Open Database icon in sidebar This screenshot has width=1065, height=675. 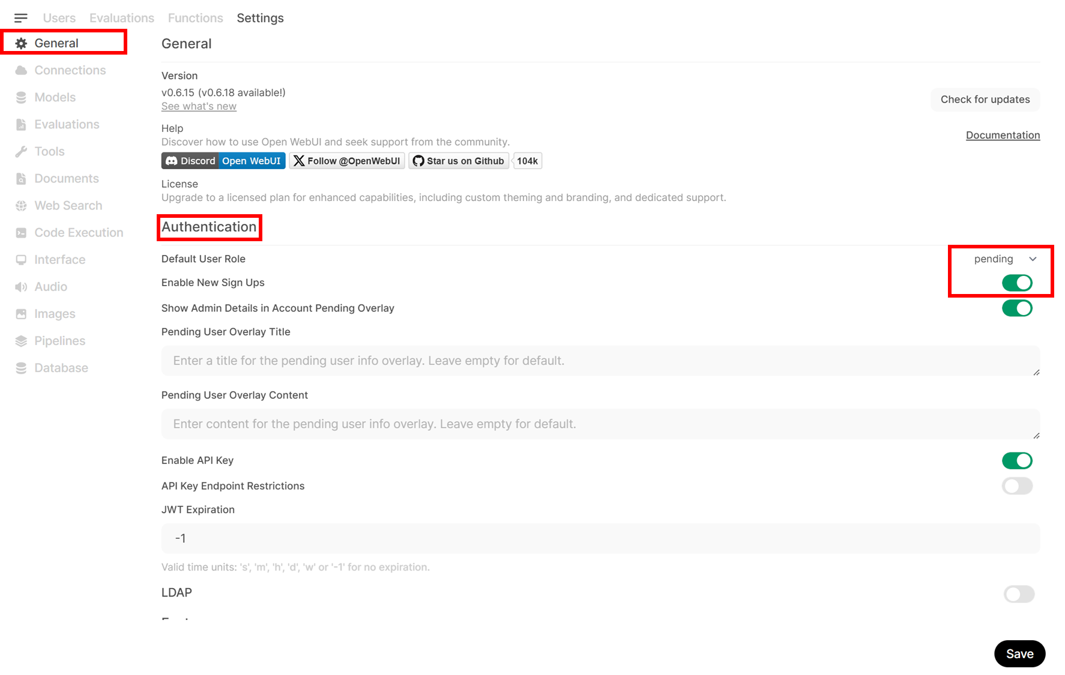click(21, 368)
